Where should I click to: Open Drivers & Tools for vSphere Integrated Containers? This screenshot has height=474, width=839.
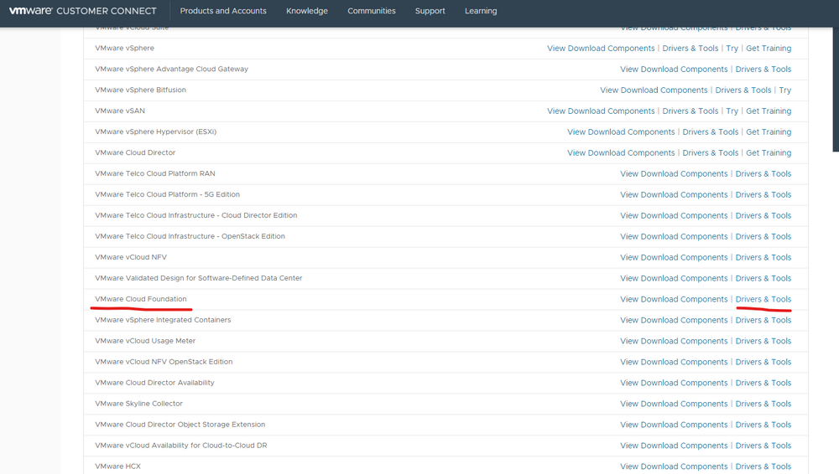point(763,320)
